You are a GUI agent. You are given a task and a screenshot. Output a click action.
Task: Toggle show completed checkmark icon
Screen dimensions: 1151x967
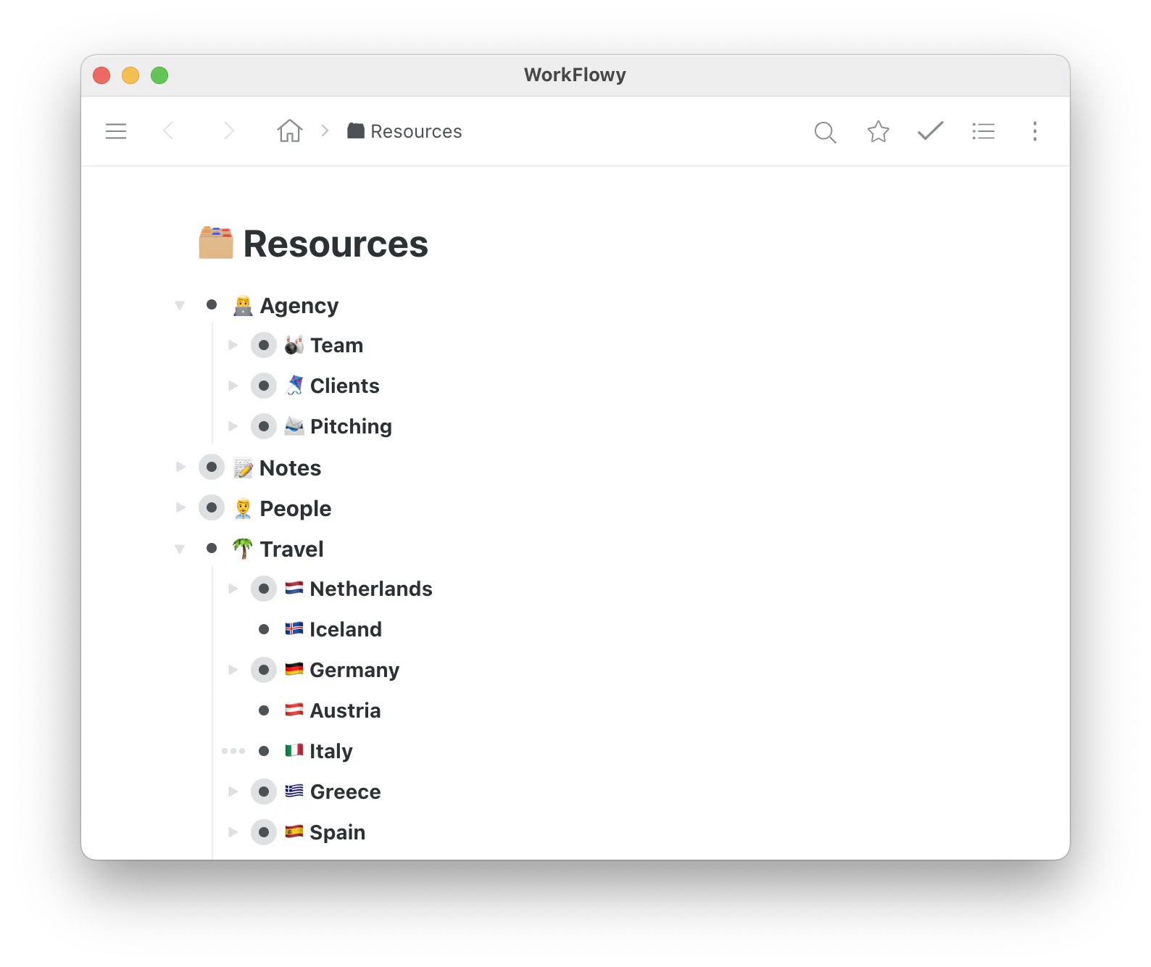930,131
